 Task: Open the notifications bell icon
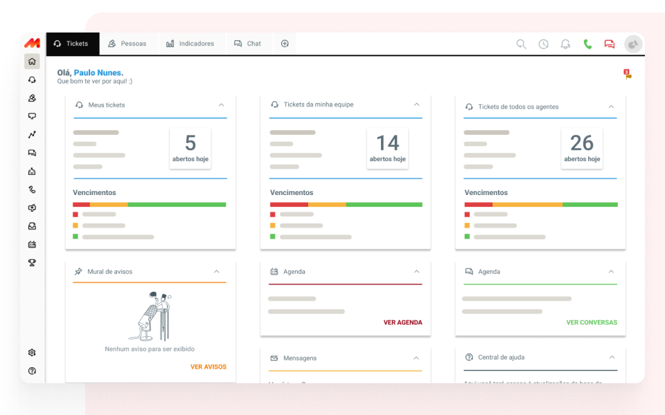coord(565,44)
